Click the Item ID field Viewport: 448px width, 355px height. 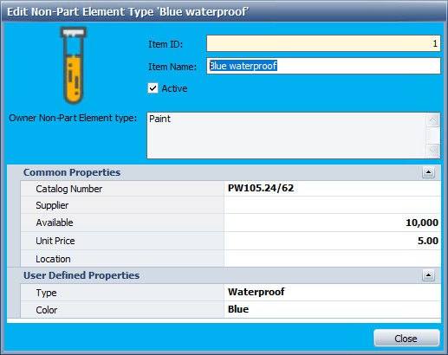point(323,43)
